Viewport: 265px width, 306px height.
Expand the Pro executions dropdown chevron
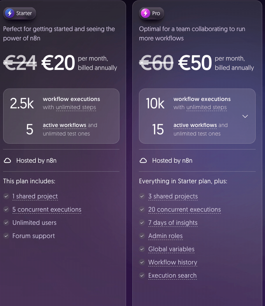[245, 116]
